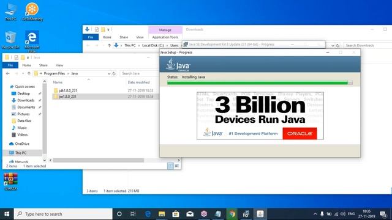Click the taskbar search box
Screen dimensions: 392x220
tap(63, 214)
